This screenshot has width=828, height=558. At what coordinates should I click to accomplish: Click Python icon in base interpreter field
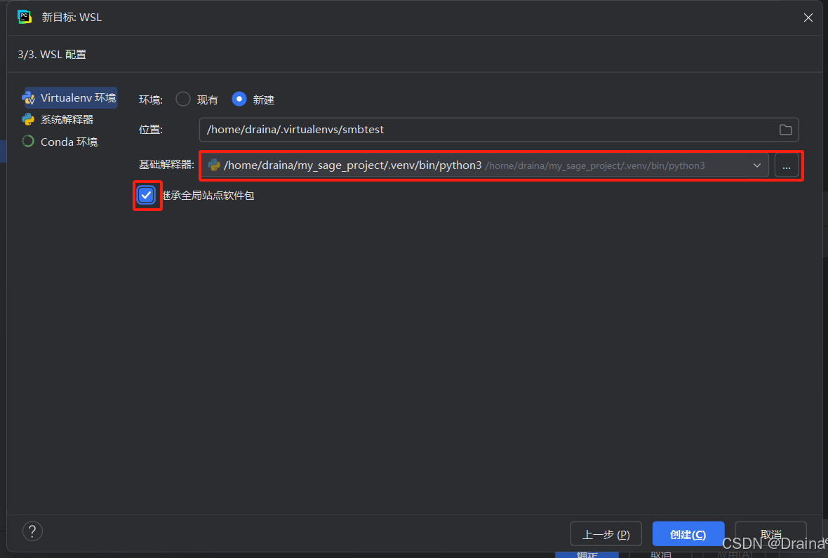pos(214,165)
